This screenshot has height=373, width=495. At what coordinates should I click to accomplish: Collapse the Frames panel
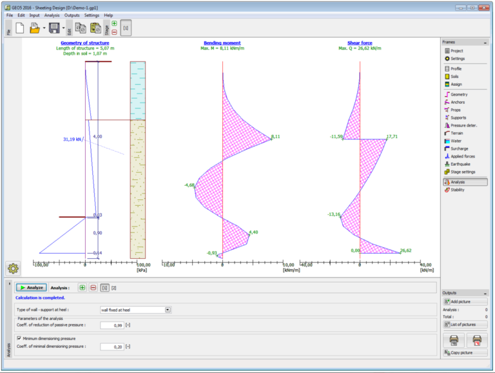485,42
